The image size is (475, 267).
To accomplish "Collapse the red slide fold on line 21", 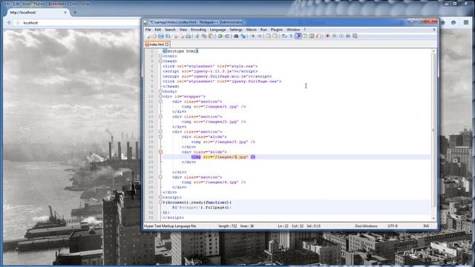I will (160, 152).
